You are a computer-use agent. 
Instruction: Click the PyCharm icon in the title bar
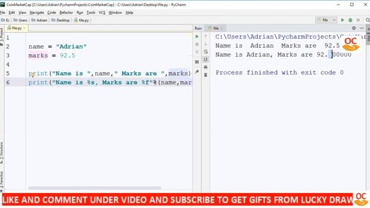[2, 5]
